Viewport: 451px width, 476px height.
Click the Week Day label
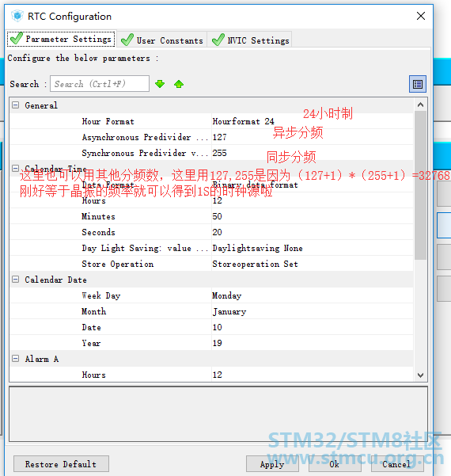[x=101, y=295]
